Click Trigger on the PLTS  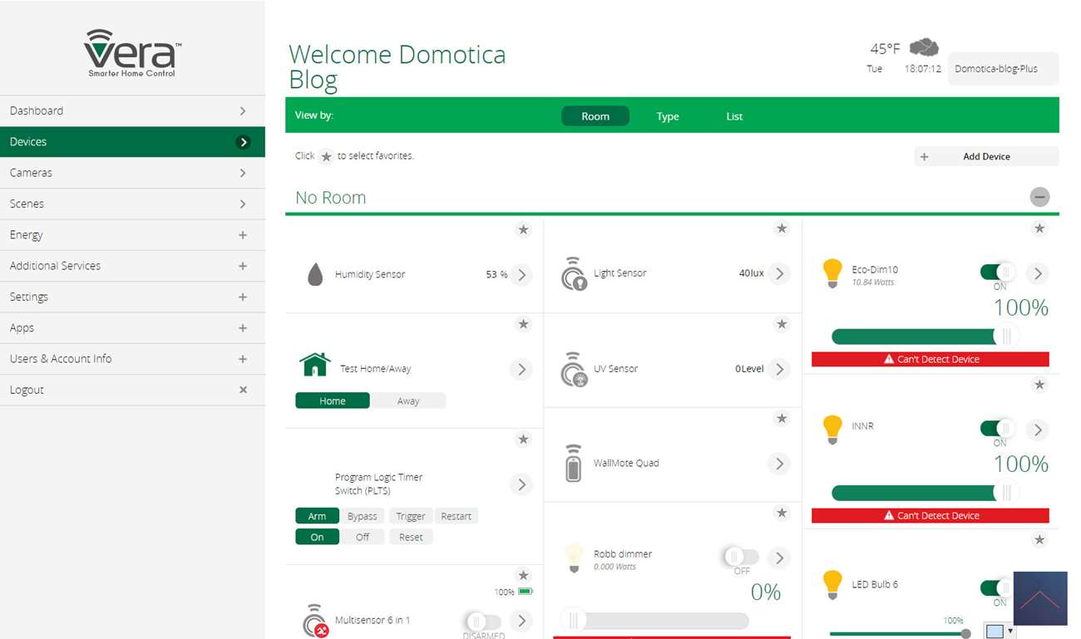[x=411, y=516]
